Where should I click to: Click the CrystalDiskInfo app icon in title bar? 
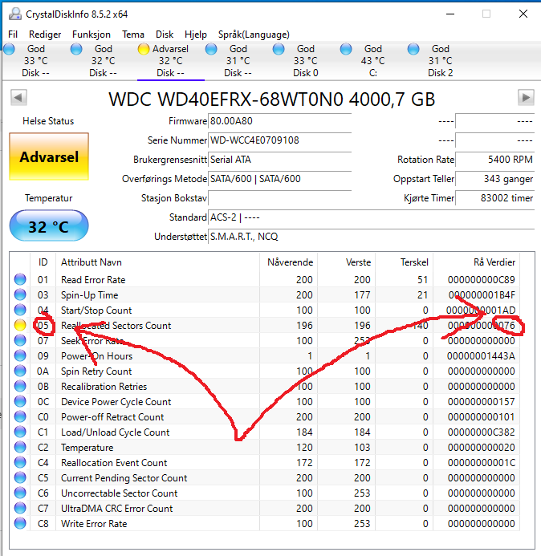(15, 14)
